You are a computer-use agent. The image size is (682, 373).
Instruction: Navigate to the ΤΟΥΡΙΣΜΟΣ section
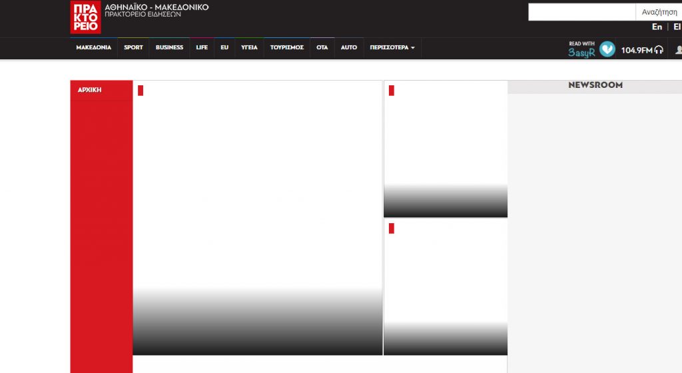[287, 48]
